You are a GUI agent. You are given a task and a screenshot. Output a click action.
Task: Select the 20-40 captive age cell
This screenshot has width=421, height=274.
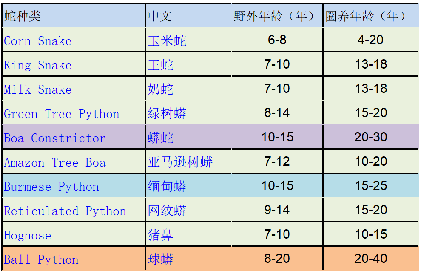pyautogui.click(x=371, y=258)
